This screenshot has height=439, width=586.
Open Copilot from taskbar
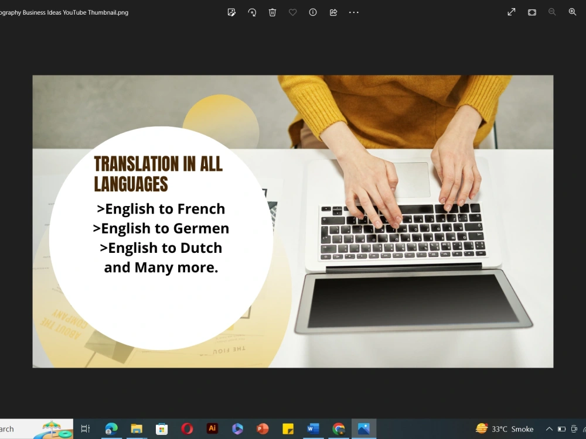pos(237,429)
